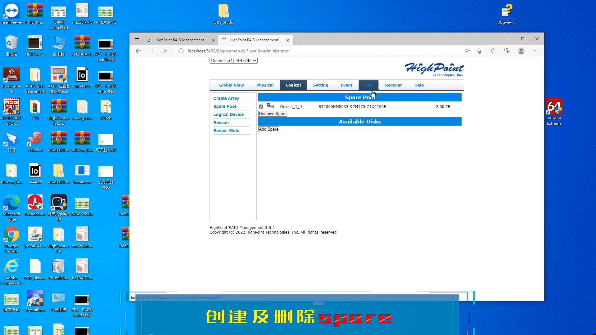The width and height of the screenshot is (596, 335).
Task: Select the jre-8u241 installer icon
Action: [35, 238]
